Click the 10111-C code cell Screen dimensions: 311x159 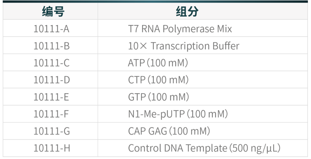(50, 62)
